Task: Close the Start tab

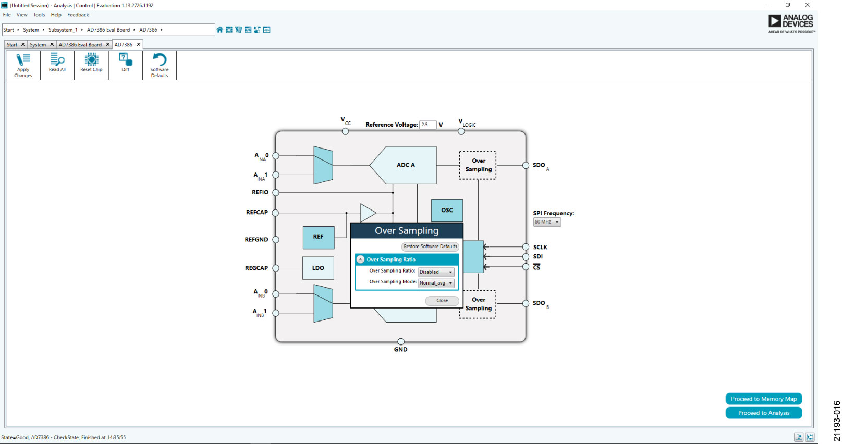Action: [23, 45]
